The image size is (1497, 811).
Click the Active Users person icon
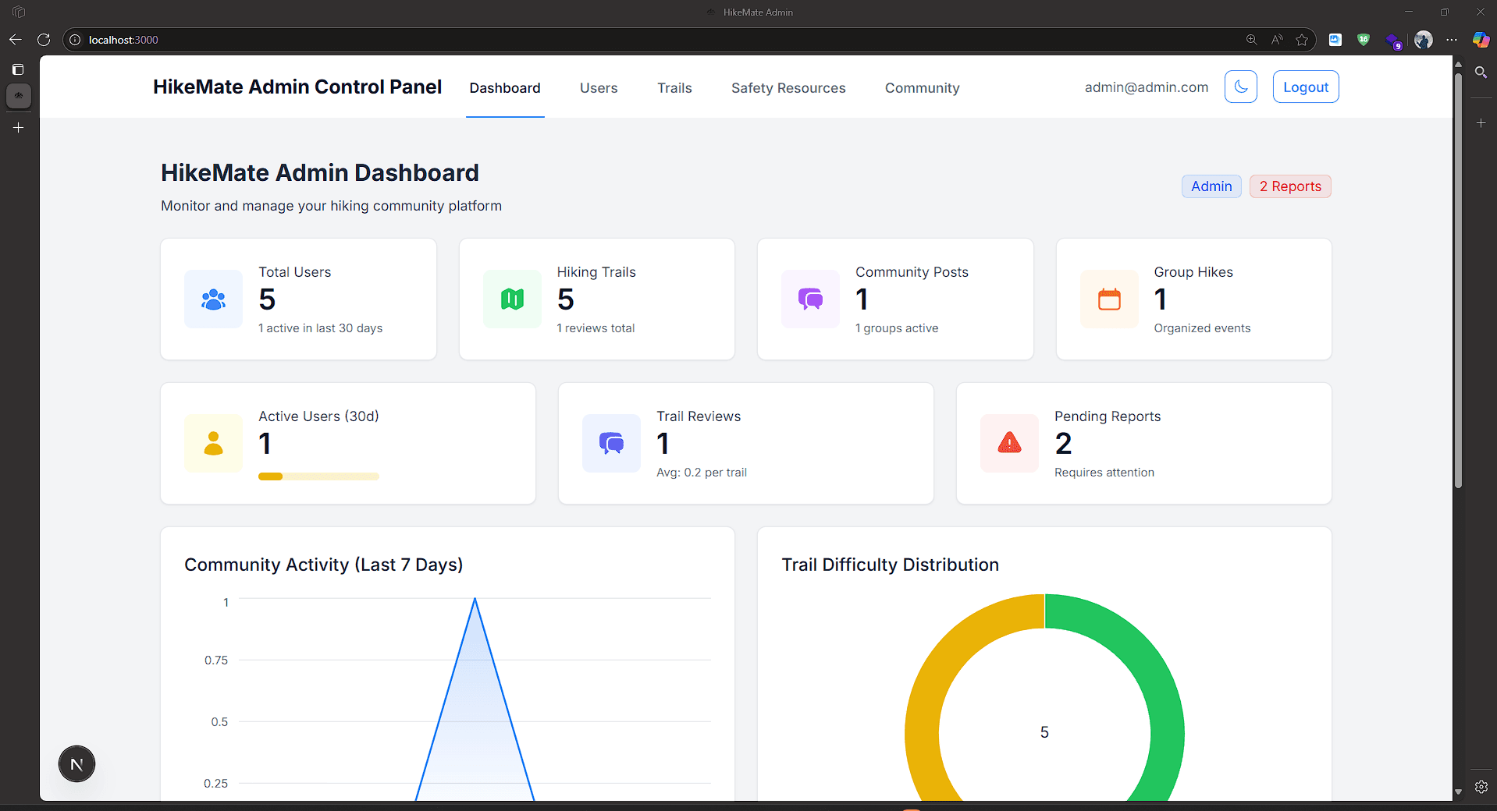click(213, 444)
